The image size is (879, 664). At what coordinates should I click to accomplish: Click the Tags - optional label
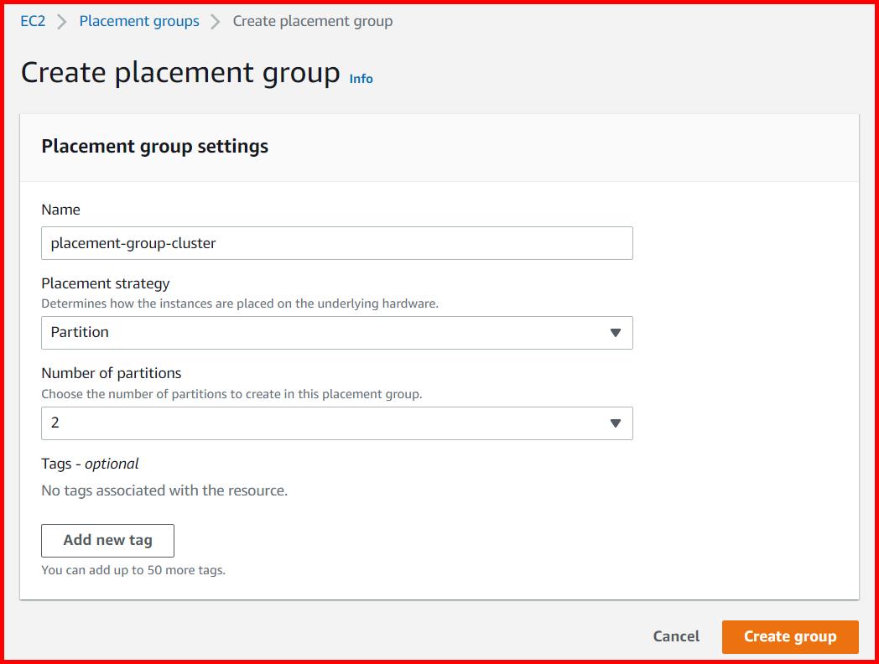(90, 463)
